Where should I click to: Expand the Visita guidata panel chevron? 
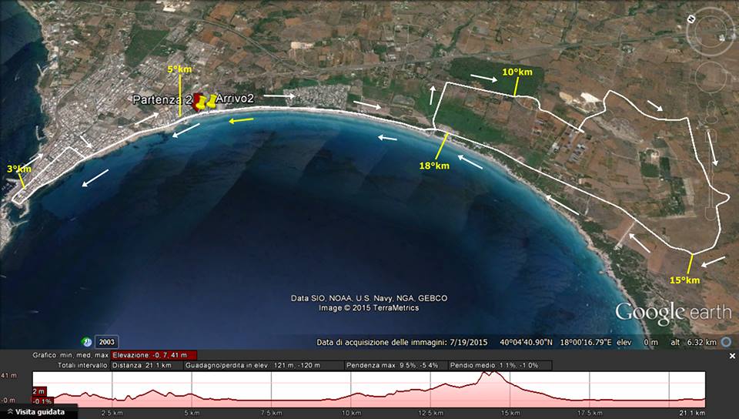click(x=10, y=412)
